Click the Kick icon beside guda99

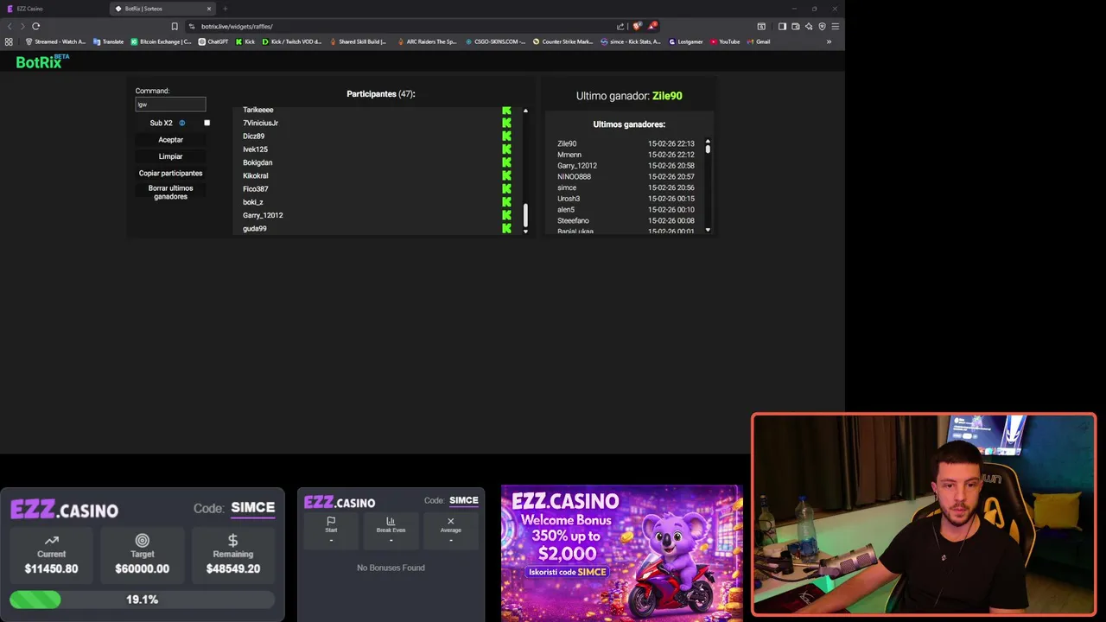pos(506,228)
